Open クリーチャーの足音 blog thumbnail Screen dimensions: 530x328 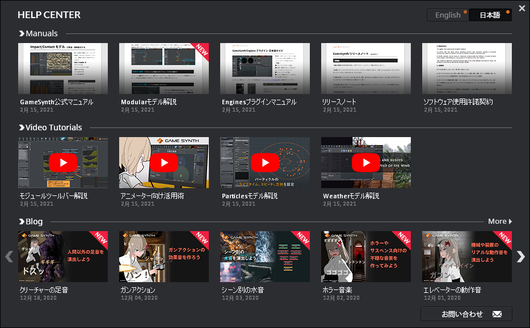pos(63,257)
